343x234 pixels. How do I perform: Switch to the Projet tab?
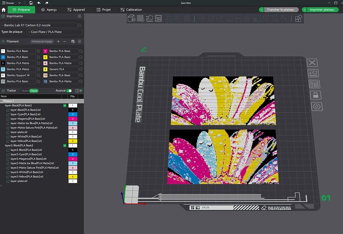pos(104,9)
